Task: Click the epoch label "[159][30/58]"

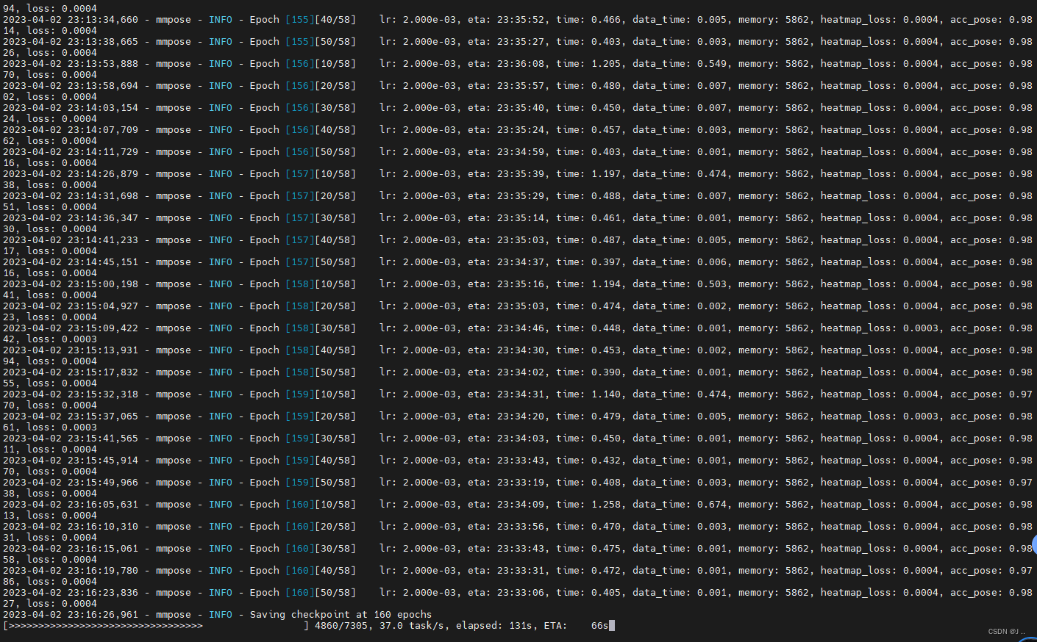Action: click(x=320, y=439)
